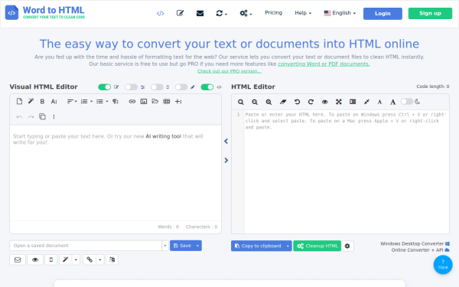Open cleanup settings gear icon

coord(347,246)
